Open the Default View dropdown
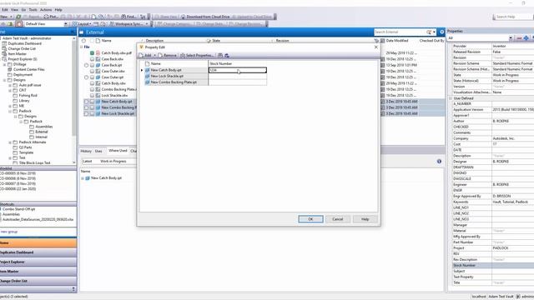The width and height of the screenshot is (534, 300). (65, 24)
